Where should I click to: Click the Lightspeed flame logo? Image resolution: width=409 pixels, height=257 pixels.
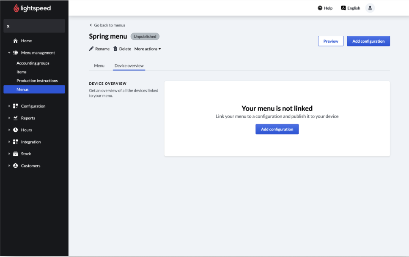[16, 8]
